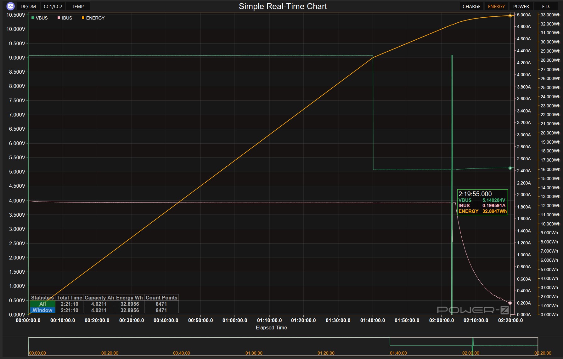
Task: Click the green VBUS cursor marker point
Action: [510, 168]
